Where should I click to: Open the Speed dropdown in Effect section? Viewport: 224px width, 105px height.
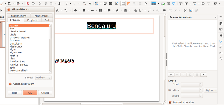coord(192,96)
